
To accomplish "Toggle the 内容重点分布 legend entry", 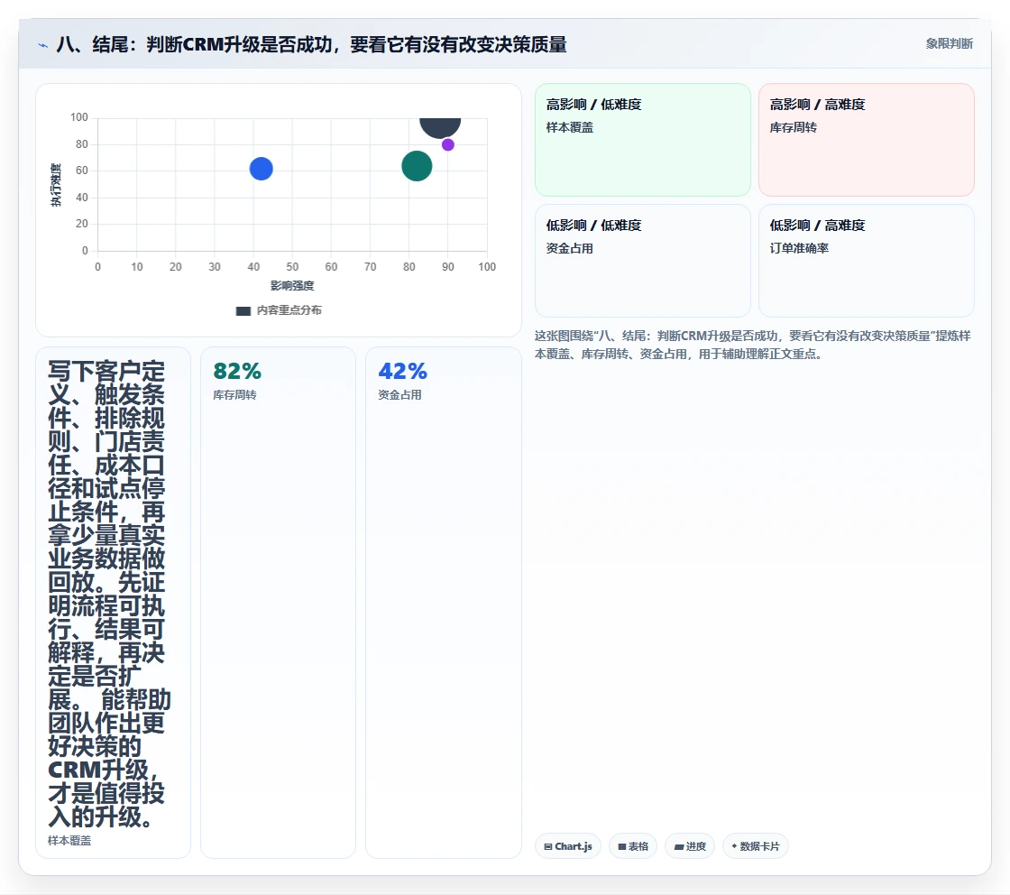I will coord(279,310).
